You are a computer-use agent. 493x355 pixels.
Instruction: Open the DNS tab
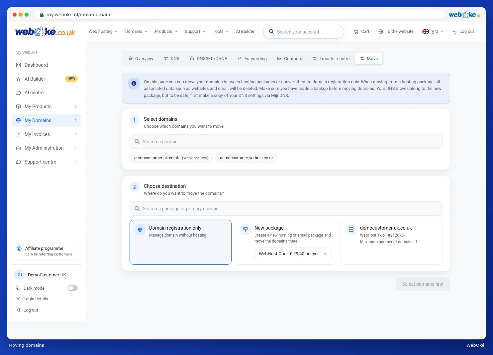point(172,59)
